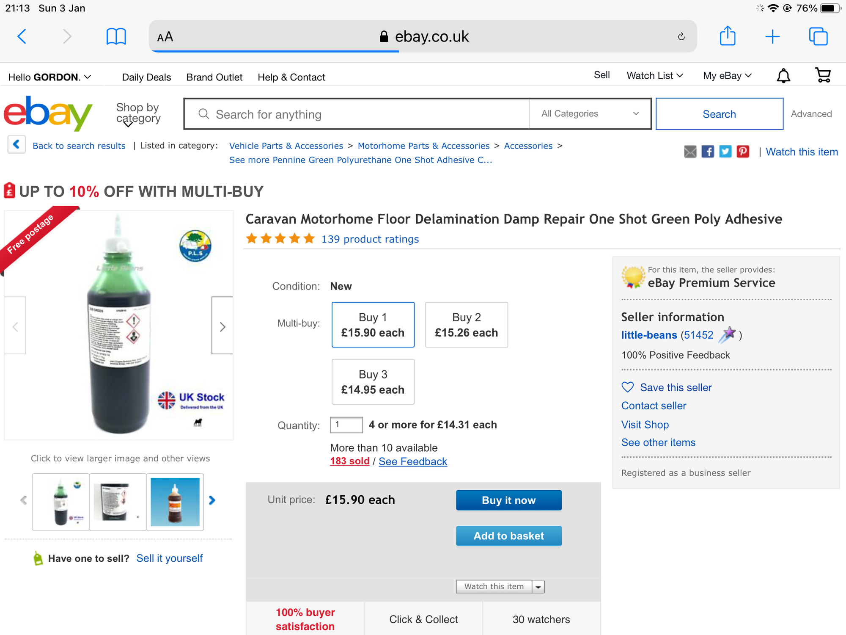Tap Safari share icon

click(x=728, y=36)
